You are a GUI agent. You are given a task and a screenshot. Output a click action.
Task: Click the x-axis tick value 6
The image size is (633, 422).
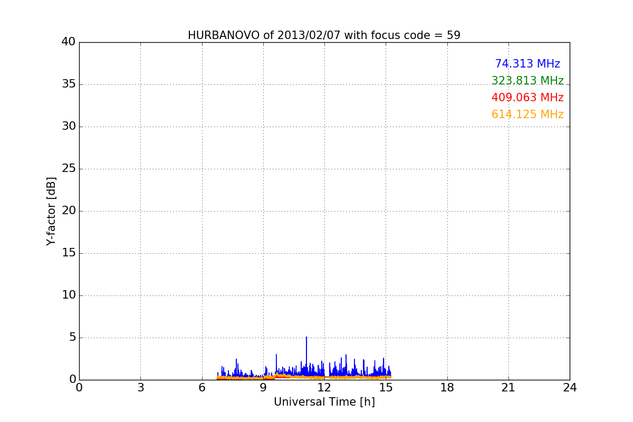[x=202, y=388]
